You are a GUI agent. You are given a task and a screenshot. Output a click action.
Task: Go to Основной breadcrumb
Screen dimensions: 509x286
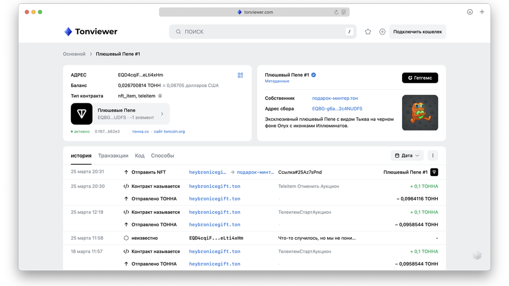click(74, 54)
